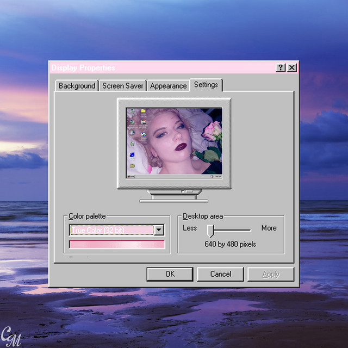
Task: Switch to the Background tab
Action: click(x=77, y=86)
